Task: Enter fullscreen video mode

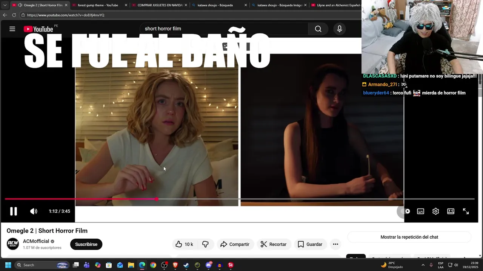Action: 466,211
